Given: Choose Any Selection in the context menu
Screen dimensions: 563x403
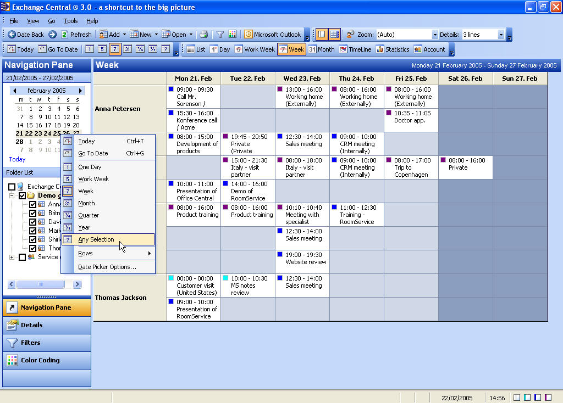Looking at the screenshot, I should tap(108, 239).
